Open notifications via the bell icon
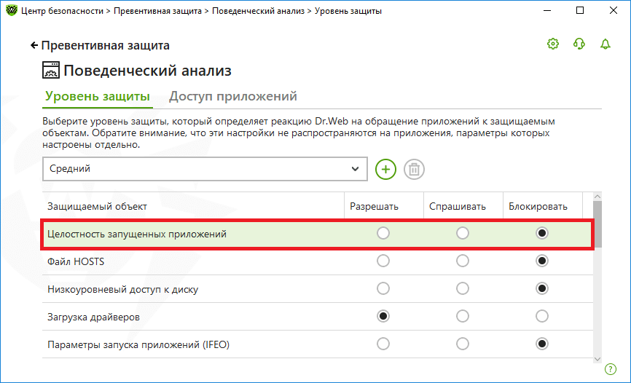Image resolution: width=631 pixels, height=383 pixels. pos(605,44)
